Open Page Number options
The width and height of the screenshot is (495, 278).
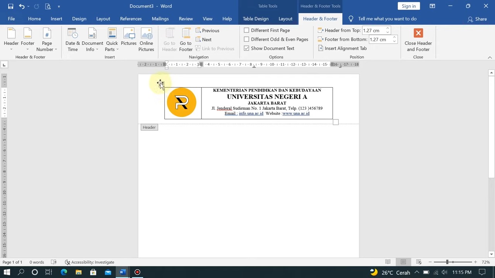[47, 40]
